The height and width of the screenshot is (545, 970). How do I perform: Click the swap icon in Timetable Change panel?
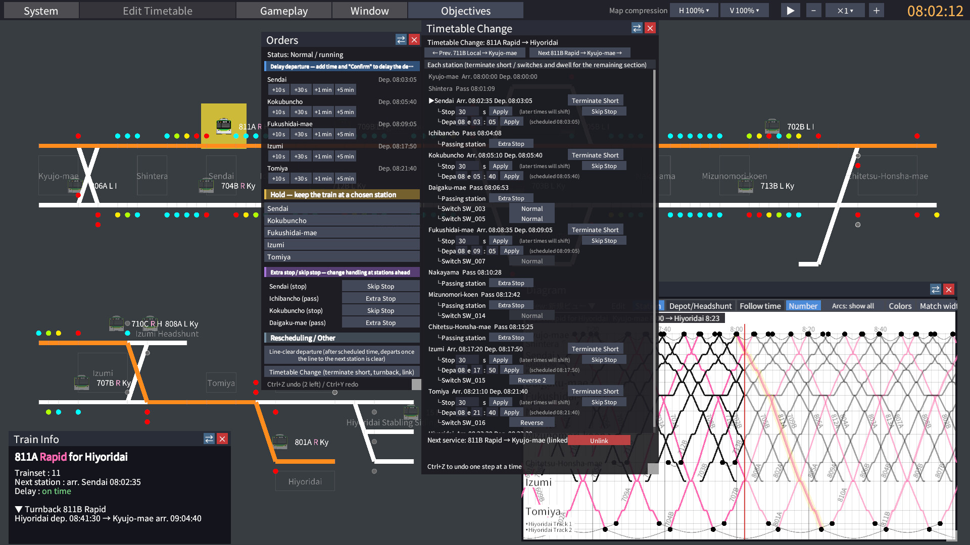pyautogui.click(x=637, y=28)
